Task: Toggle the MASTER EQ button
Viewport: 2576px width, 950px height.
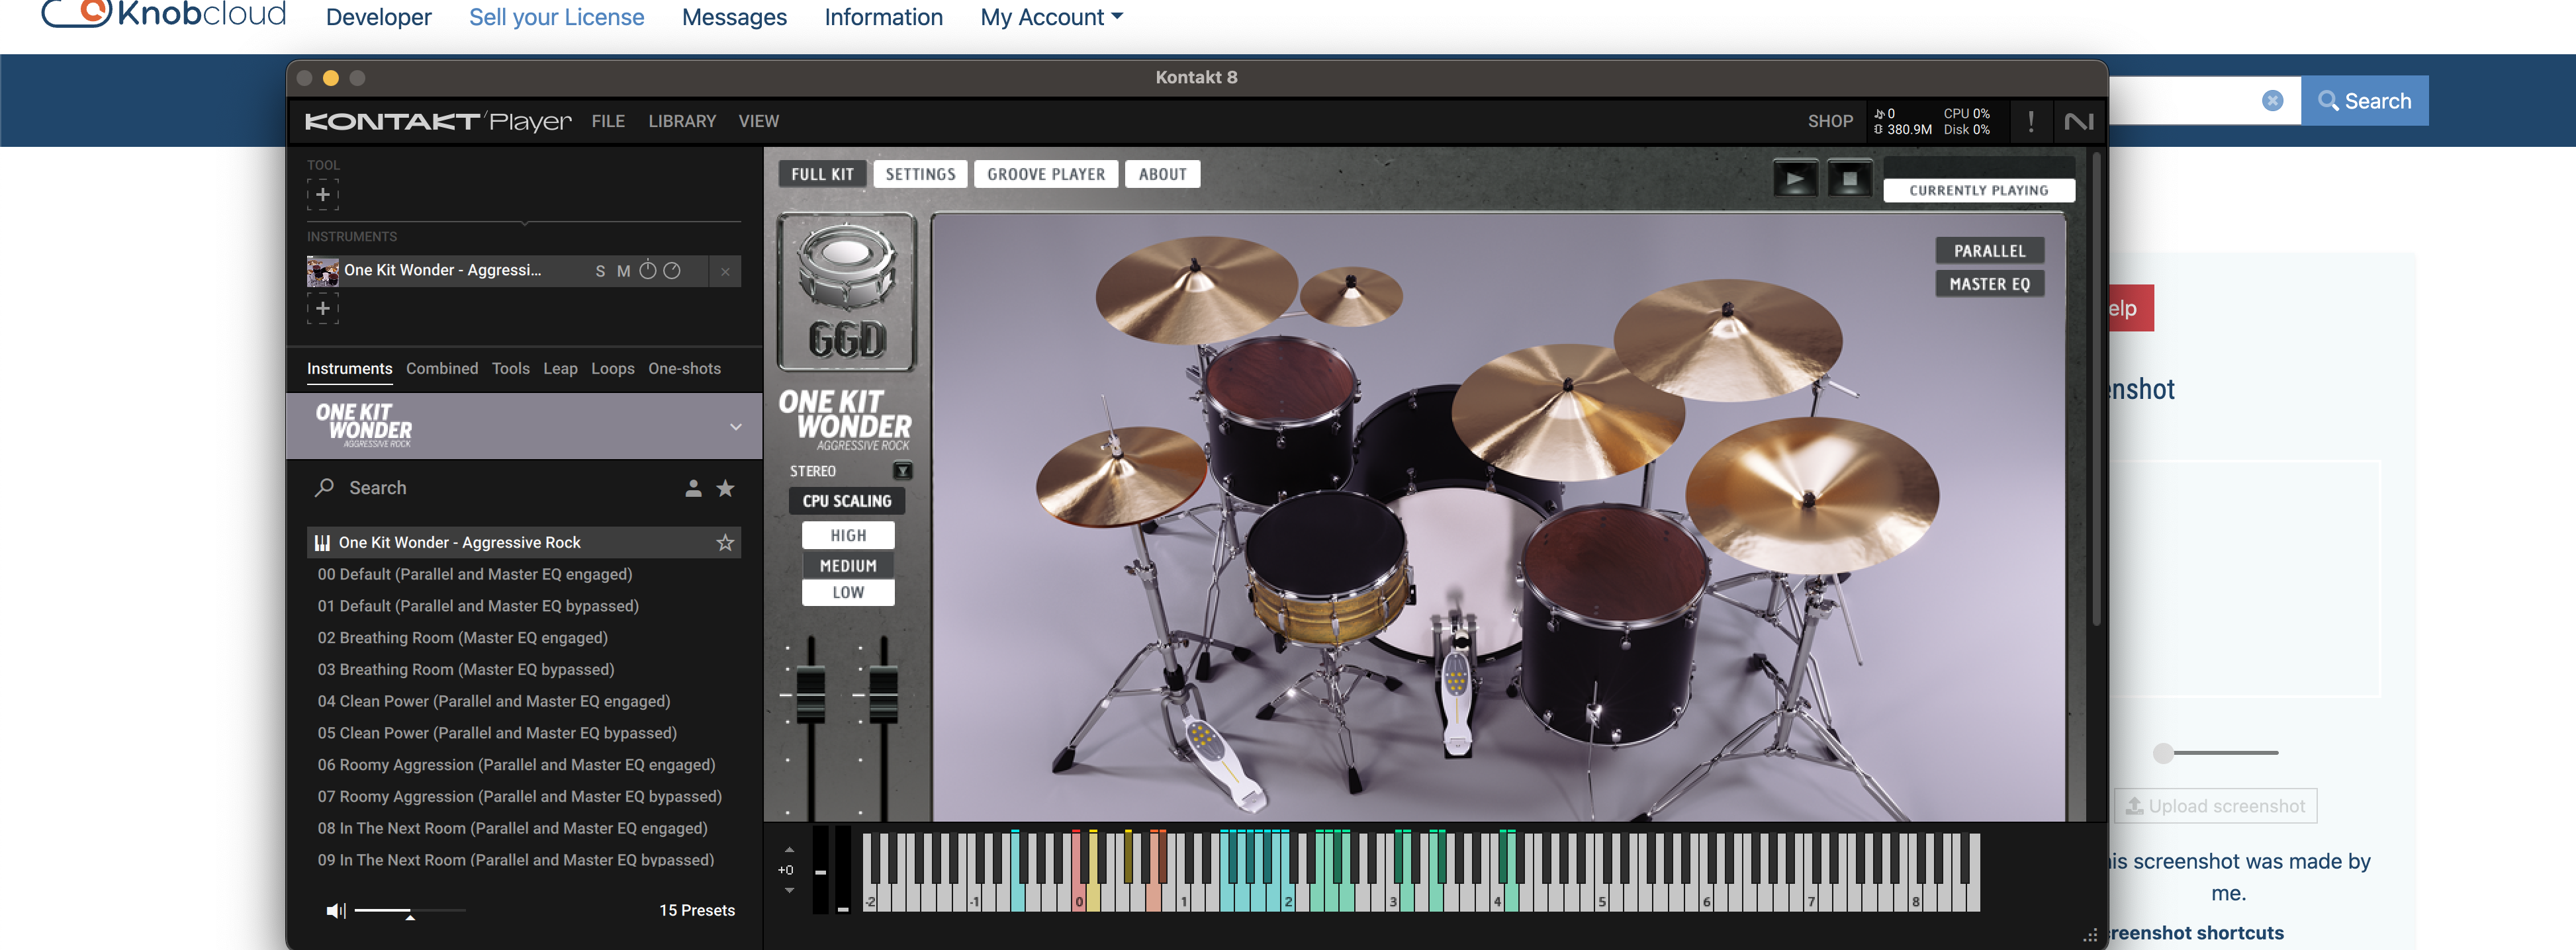Action: click(x=1989, y=284)
